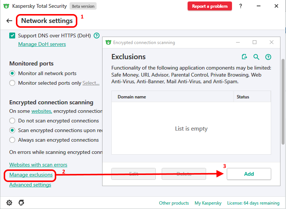Click the Beta version label
The height and width of the screenshot is (209, 286).
tap(83, 6)
